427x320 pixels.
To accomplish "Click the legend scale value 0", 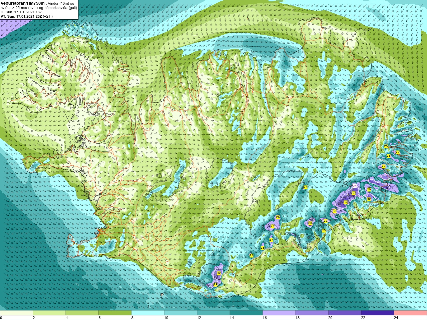I will (x=1, y=318).
